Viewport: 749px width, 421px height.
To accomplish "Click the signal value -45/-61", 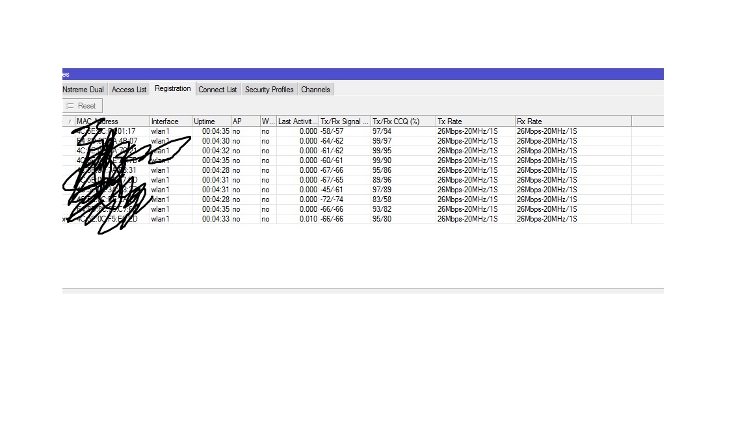I will tap(332, 190).
